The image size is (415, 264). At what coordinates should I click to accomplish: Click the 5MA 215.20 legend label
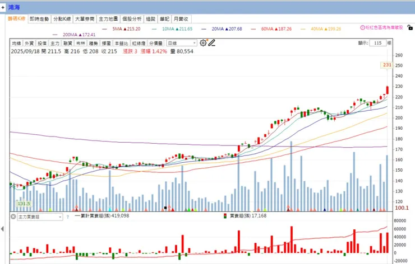pyautogui.click(x=126, y=29)
